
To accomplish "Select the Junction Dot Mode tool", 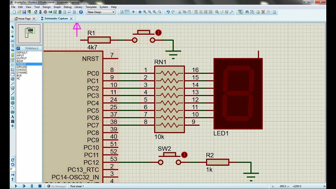I will [12, 36].
